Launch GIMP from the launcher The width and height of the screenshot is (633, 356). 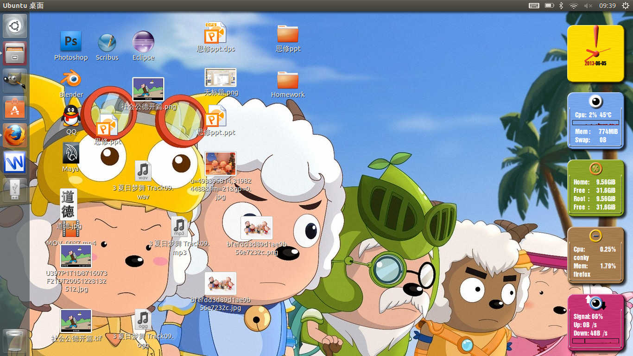coord(15,81)
